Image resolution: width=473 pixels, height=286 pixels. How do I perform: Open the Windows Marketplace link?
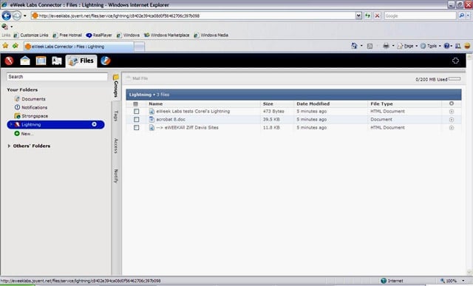(x=167, y=35)
